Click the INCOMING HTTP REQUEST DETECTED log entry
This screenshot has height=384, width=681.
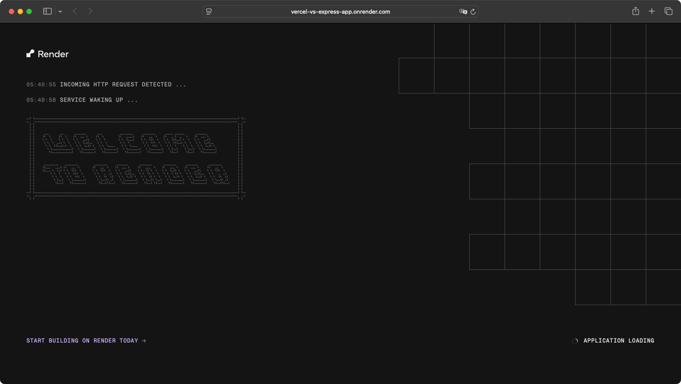tap(106, 84)
